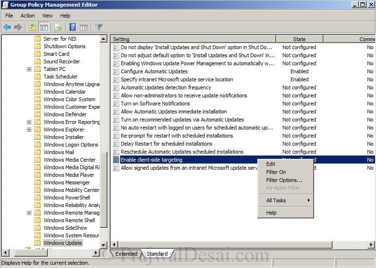The height and width of the screenshot is (268, 376).
Task: Click the Forward arrow toolbar icon
Action: [18, 27]
